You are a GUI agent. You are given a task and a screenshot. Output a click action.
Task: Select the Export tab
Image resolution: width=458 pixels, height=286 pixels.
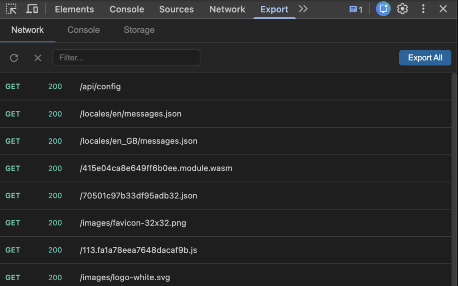(x=274, y=9)
